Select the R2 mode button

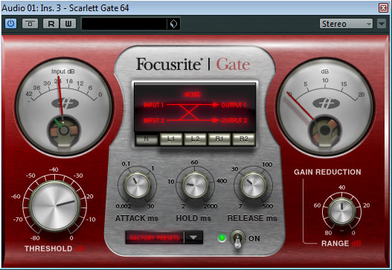tap(243, 139)
